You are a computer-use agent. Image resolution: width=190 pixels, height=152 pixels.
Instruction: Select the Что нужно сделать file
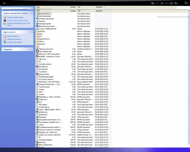pos(46,79)
